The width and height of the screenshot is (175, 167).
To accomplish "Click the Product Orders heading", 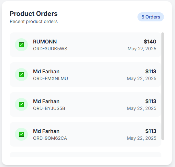I will pyautogui.click(x=34, y=14).
